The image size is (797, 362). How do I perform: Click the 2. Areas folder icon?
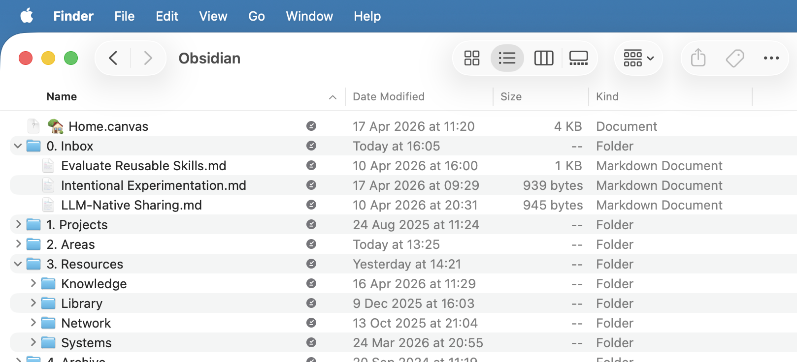(x=33, y=244)
